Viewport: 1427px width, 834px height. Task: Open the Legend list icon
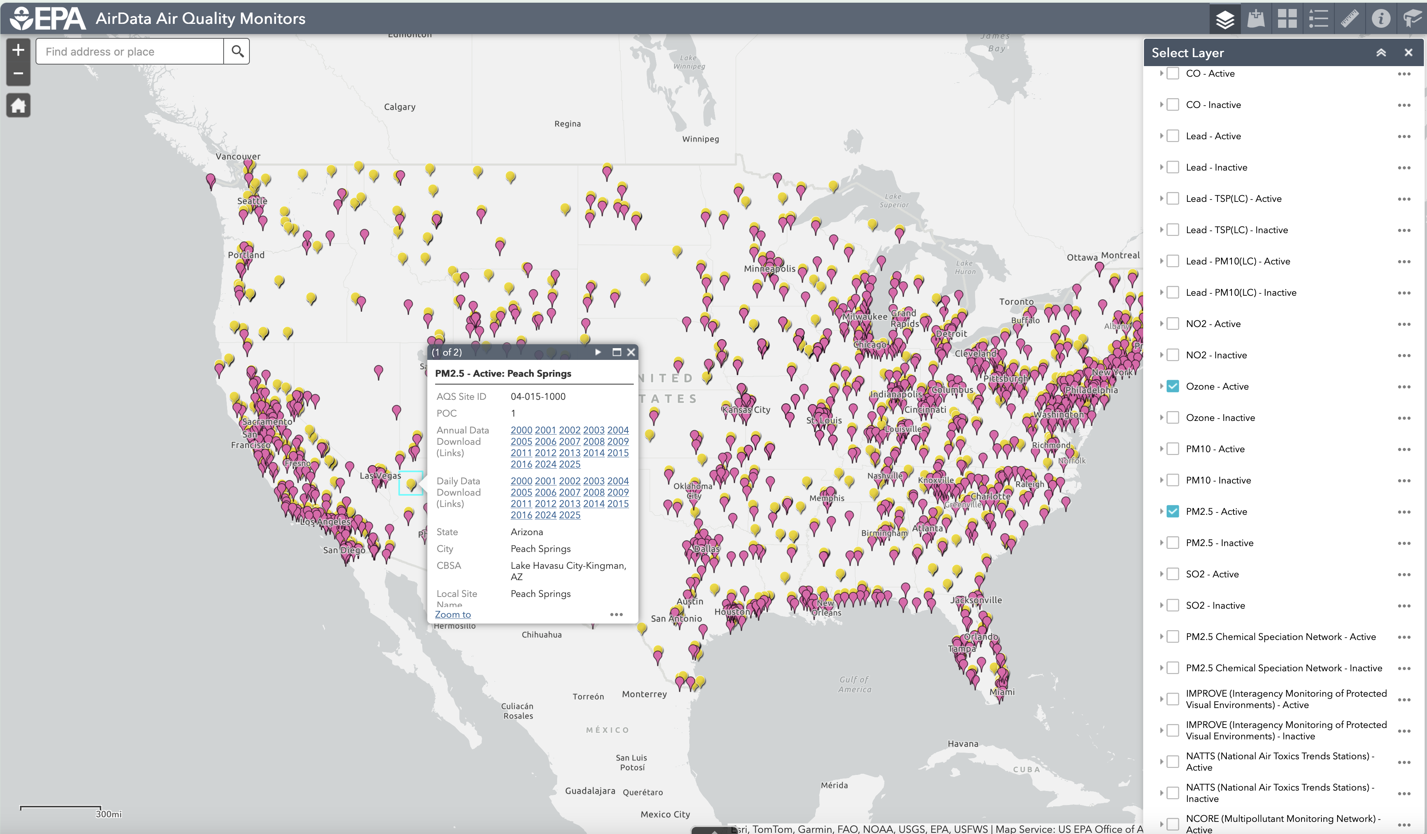point(1318,19)
